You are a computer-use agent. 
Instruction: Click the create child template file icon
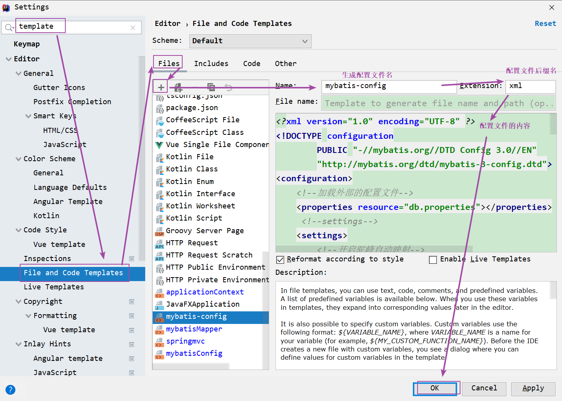178,87
